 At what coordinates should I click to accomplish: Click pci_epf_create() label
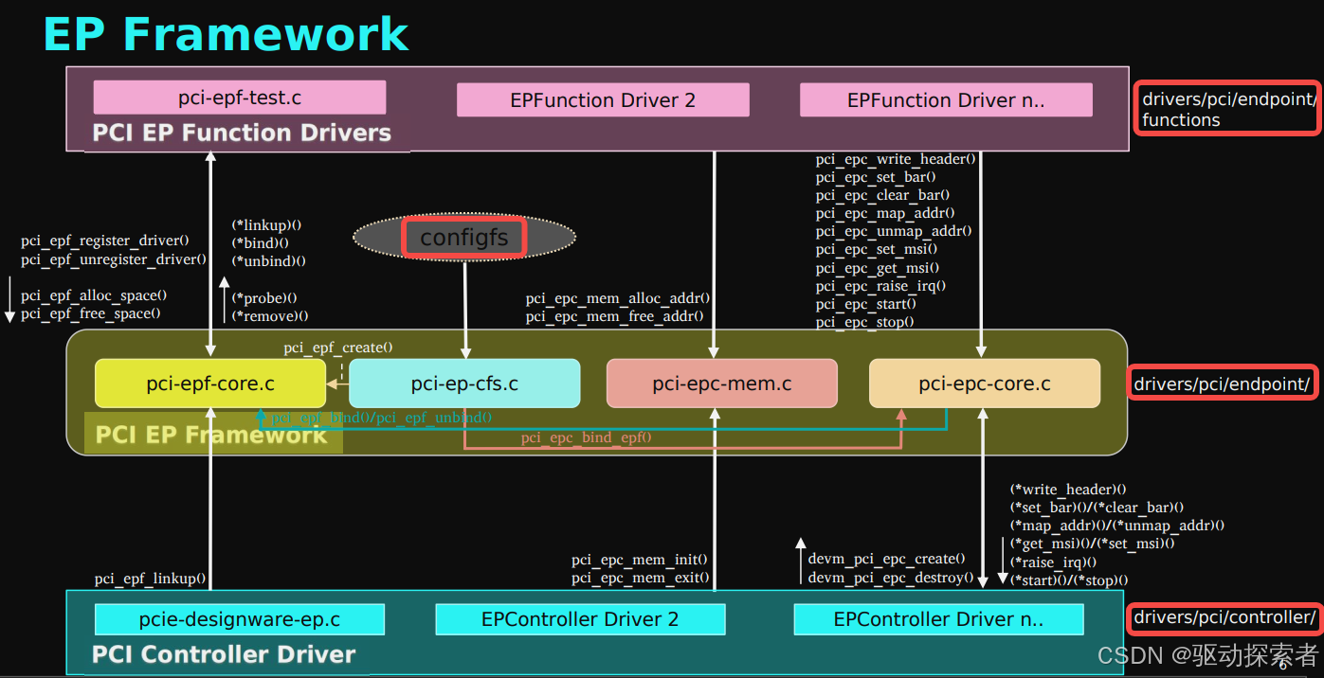(338, 348)
